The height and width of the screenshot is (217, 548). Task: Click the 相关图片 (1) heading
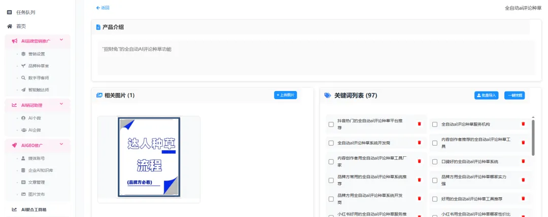(120, 96)
